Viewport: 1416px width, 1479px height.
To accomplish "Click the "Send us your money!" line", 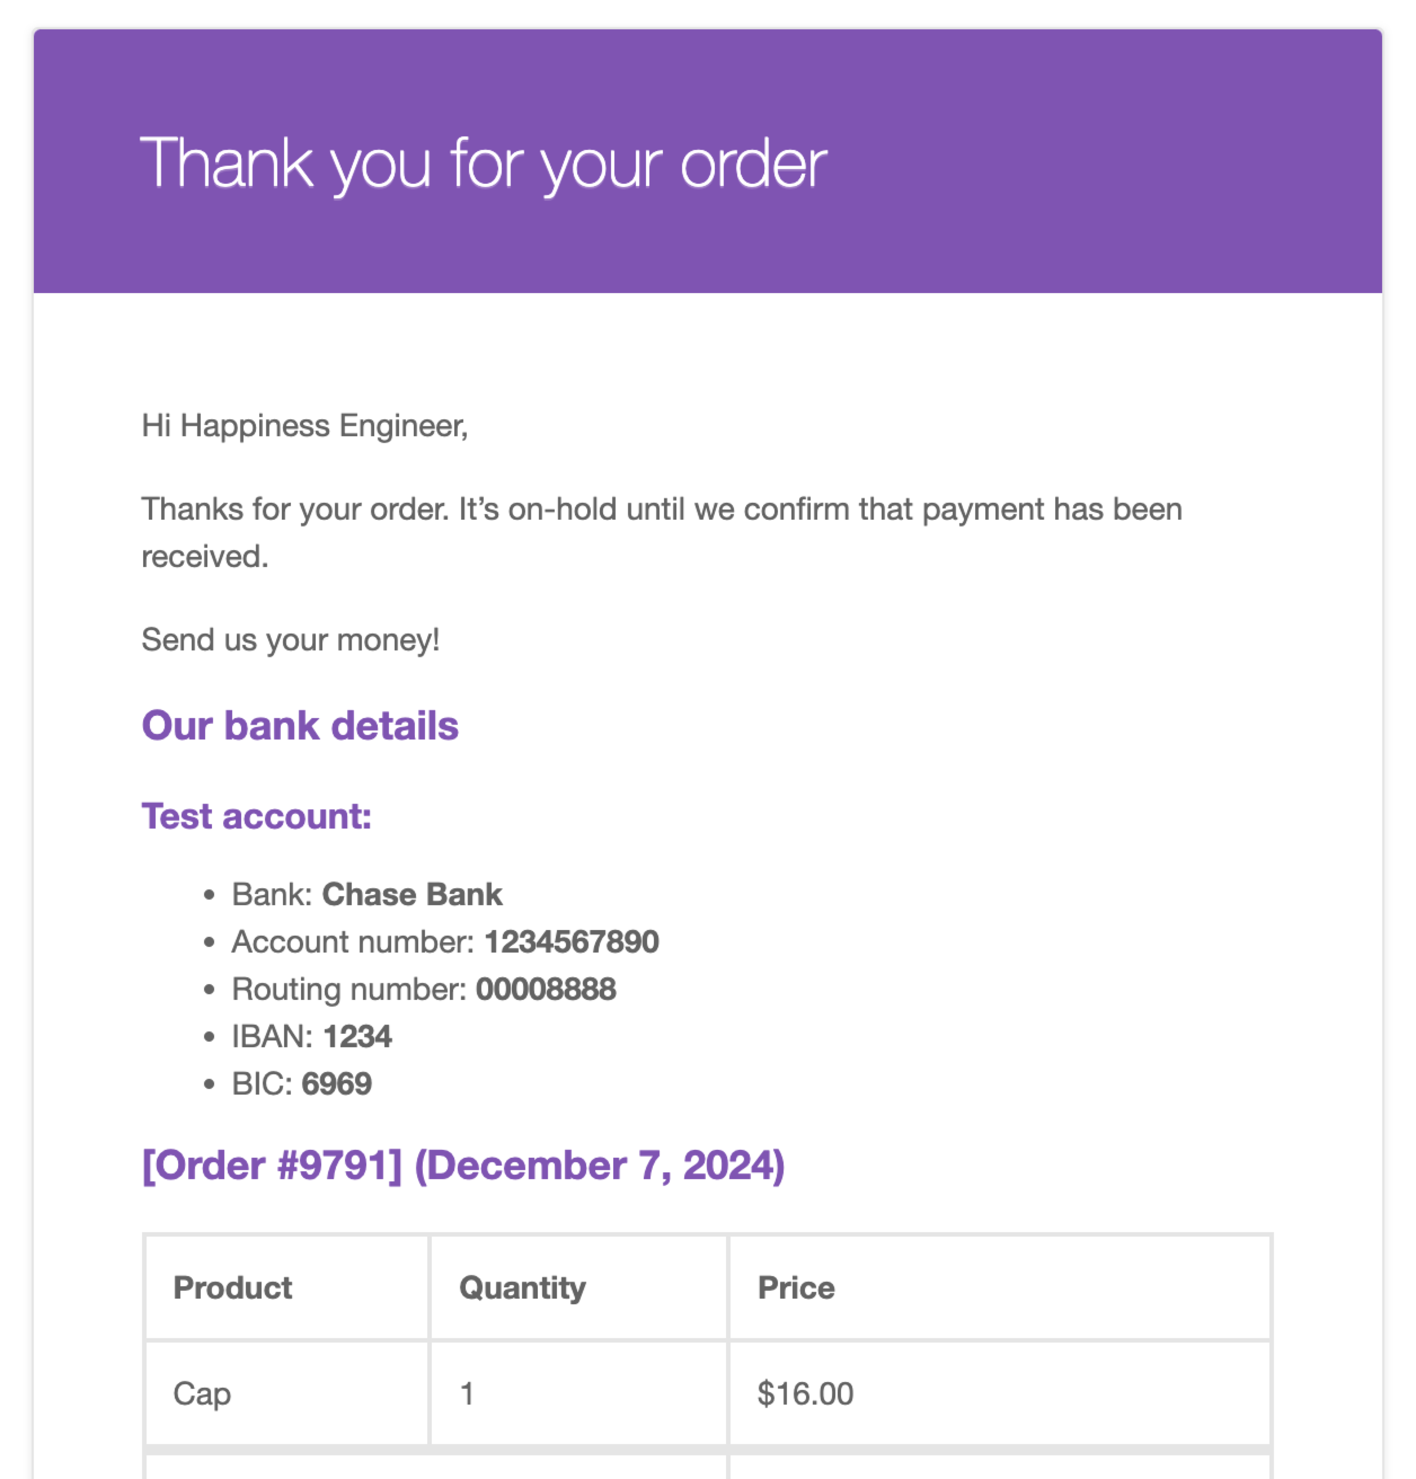I will 290,640.
